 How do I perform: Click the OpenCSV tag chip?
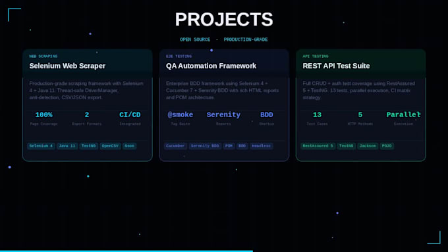pyautogui.click(x=110, y=146)
